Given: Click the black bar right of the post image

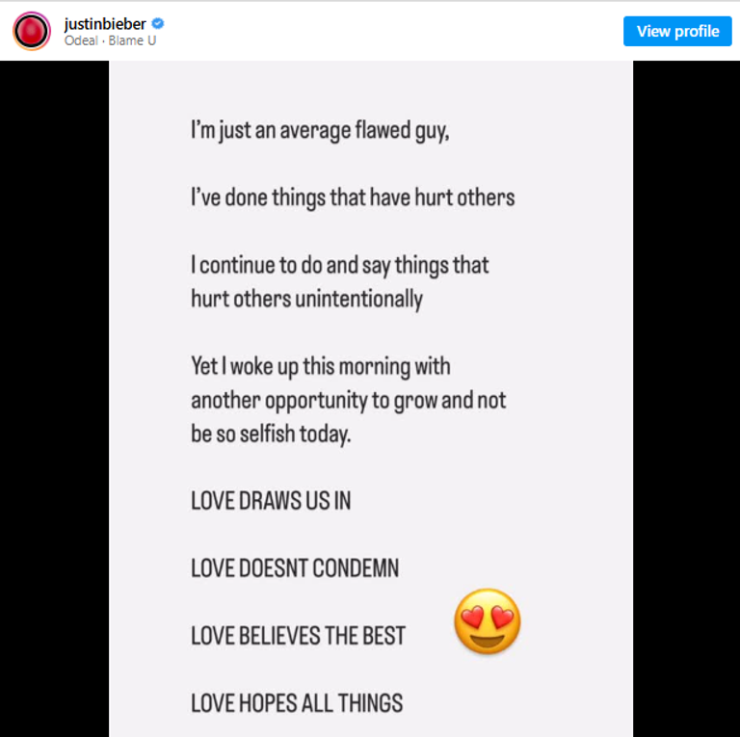Looking at the screenshot, I should click(686, 399).
